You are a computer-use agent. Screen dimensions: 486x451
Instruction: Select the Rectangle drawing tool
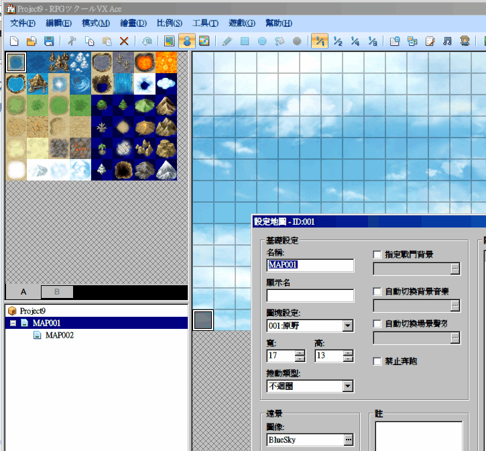(245, 41)
